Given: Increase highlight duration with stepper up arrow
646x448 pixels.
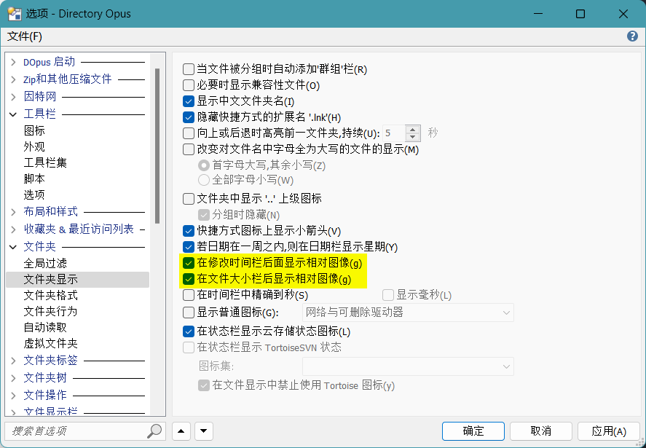Looking at the screenshot, I should 412,129.
